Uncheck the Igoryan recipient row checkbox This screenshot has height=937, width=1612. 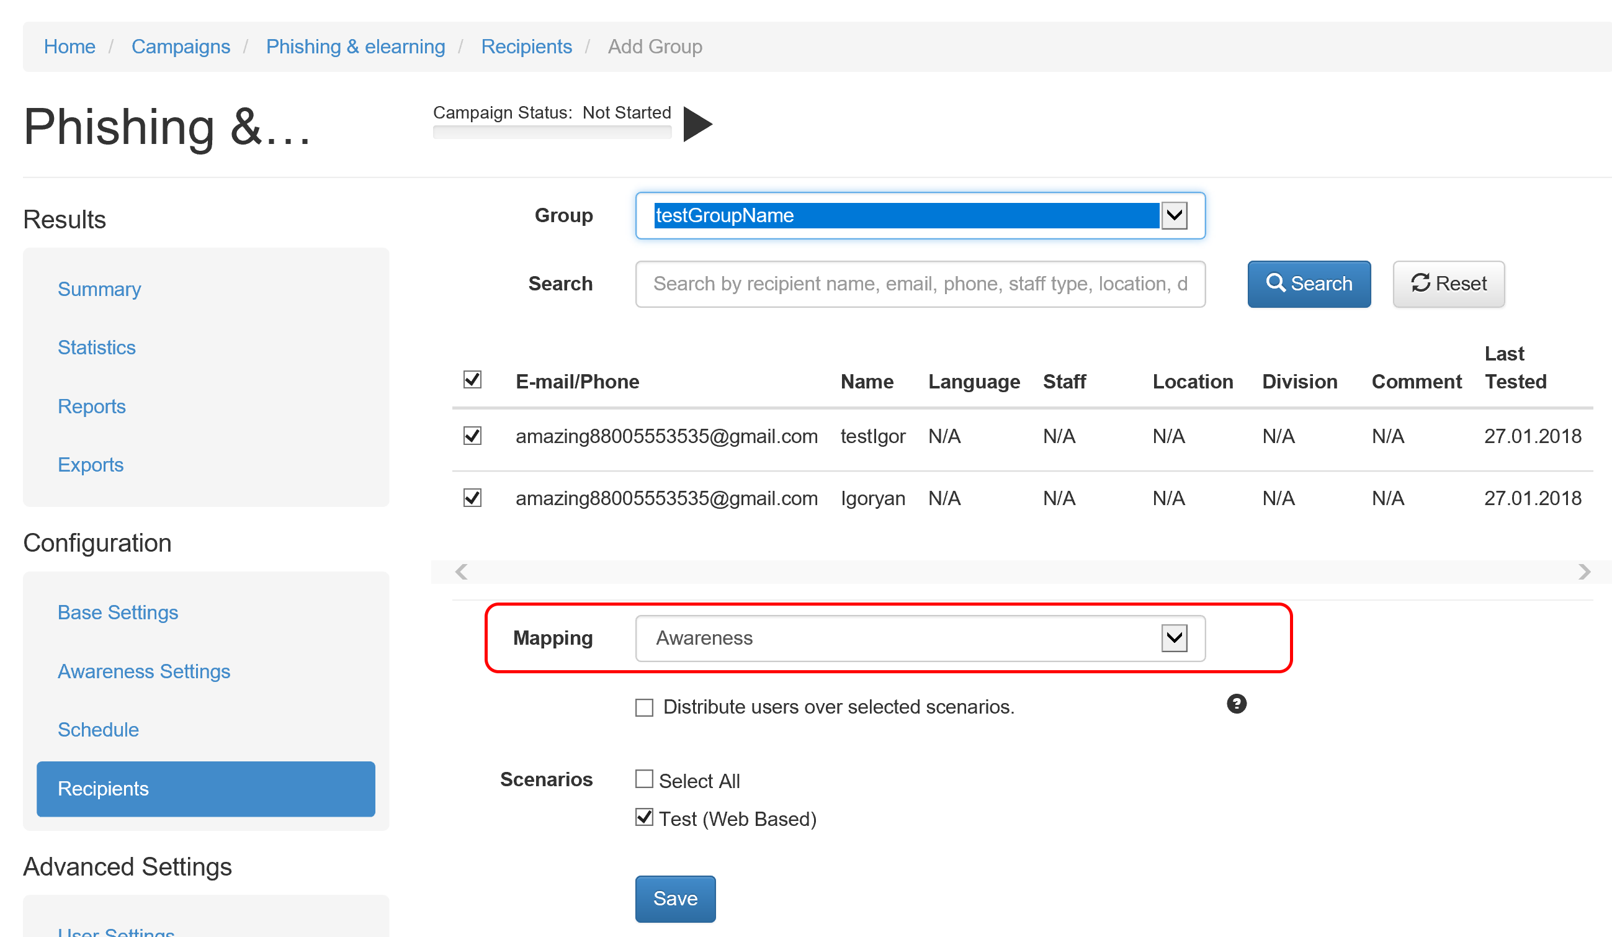(472, 498)
